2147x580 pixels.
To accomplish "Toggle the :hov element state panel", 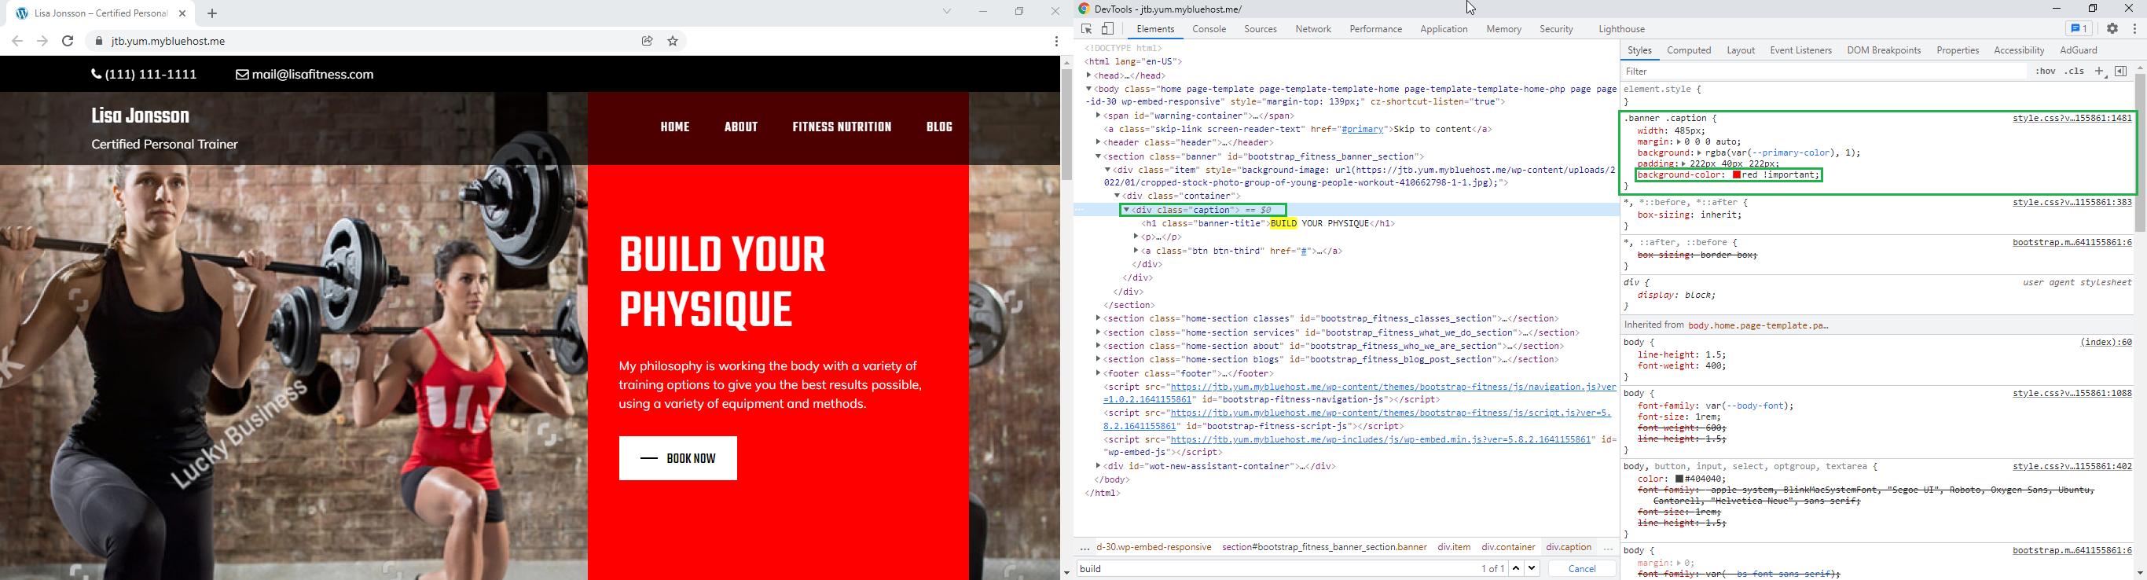I will click(2046, 72).
